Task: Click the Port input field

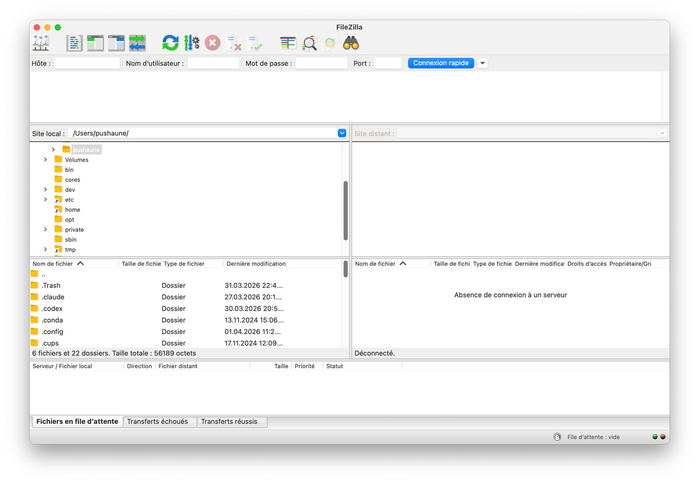Action: [388, 63]
